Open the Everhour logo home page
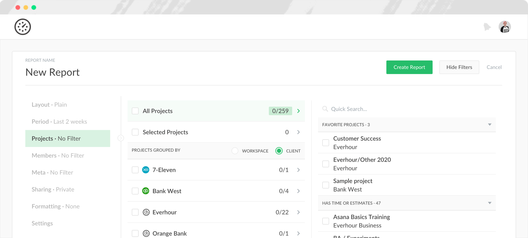Image resolution: width=528 pixels, height=238 pixels. click(23, 27)
